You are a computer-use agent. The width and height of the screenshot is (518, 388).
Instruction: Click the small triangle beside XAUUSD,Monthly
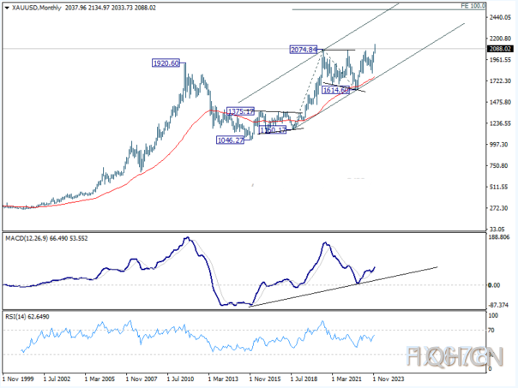coord(7,8)
